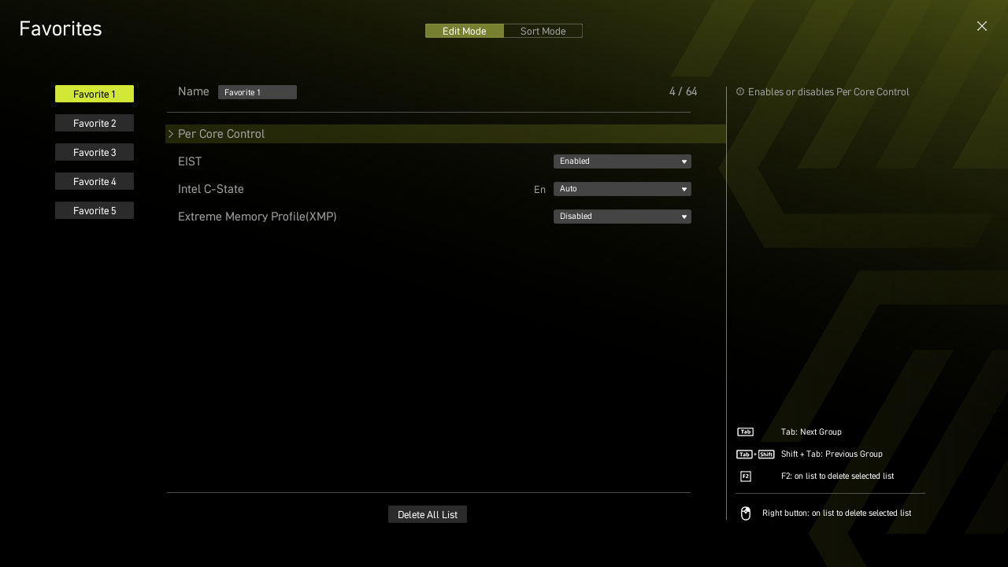Open the EIST Enabled dropdown

621,161
